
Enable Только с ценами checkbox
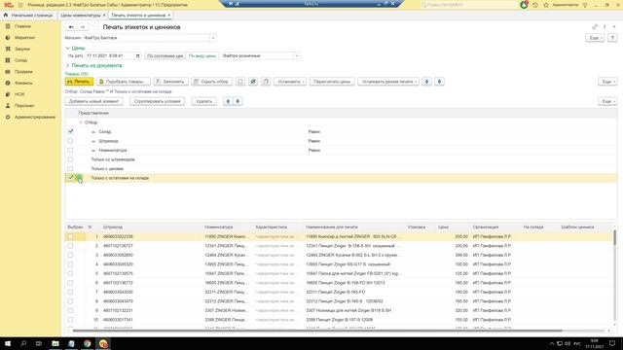click(70, 168)
